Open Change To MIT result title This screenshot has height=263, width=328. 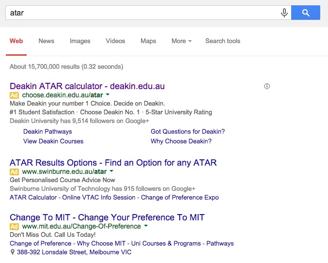[x=107, y=217]
